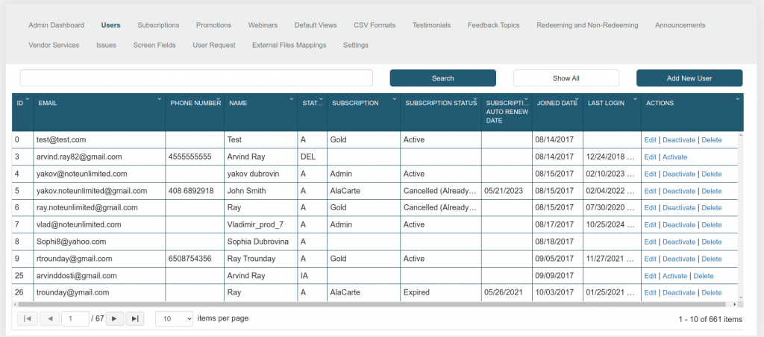This screenshot has height=337, width=764.
Task: Jump to the last page of results
Action: (x=135, y=318)
